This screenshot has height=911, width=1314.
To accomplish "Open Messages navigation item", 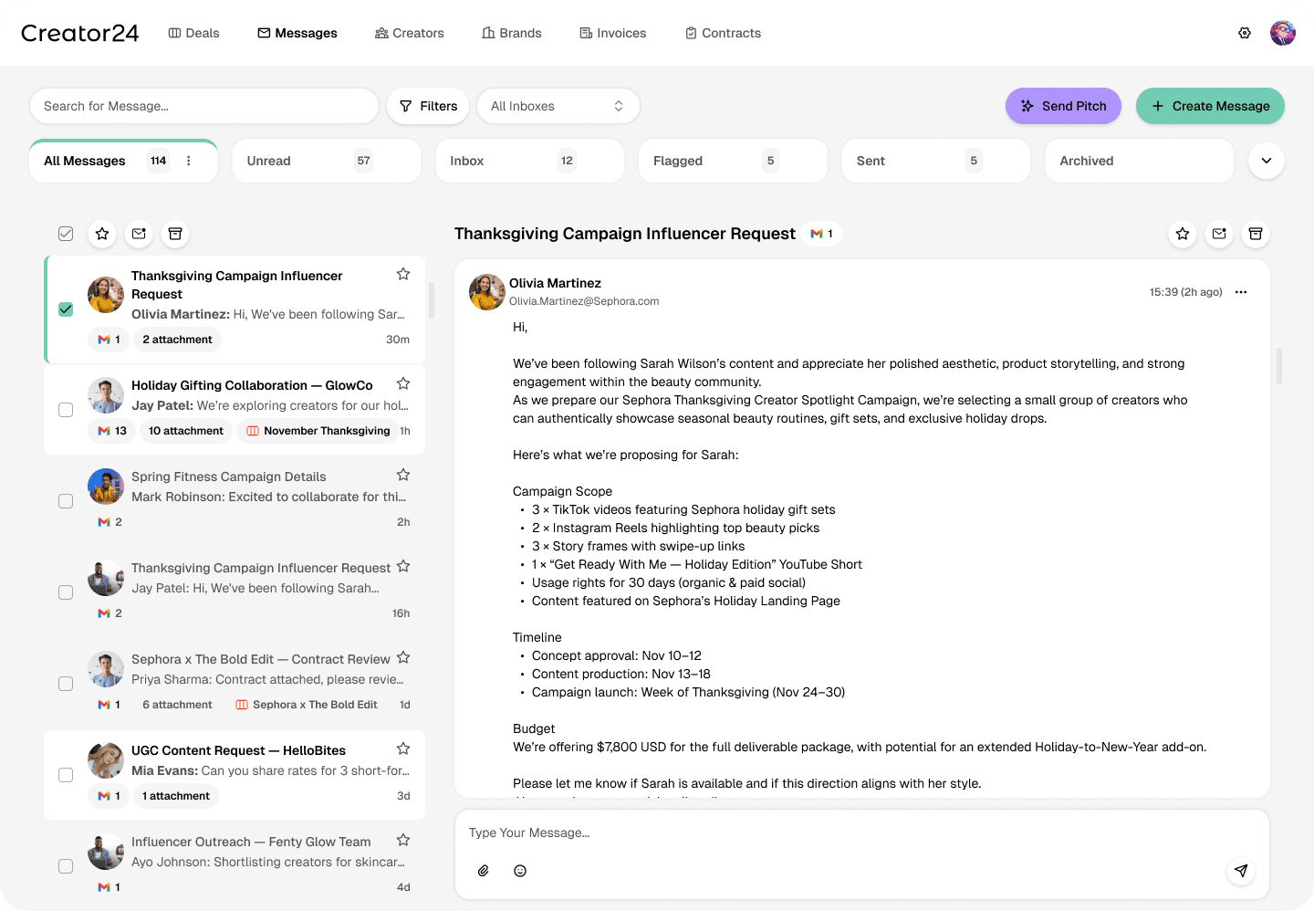I will [x=297, y=33].
